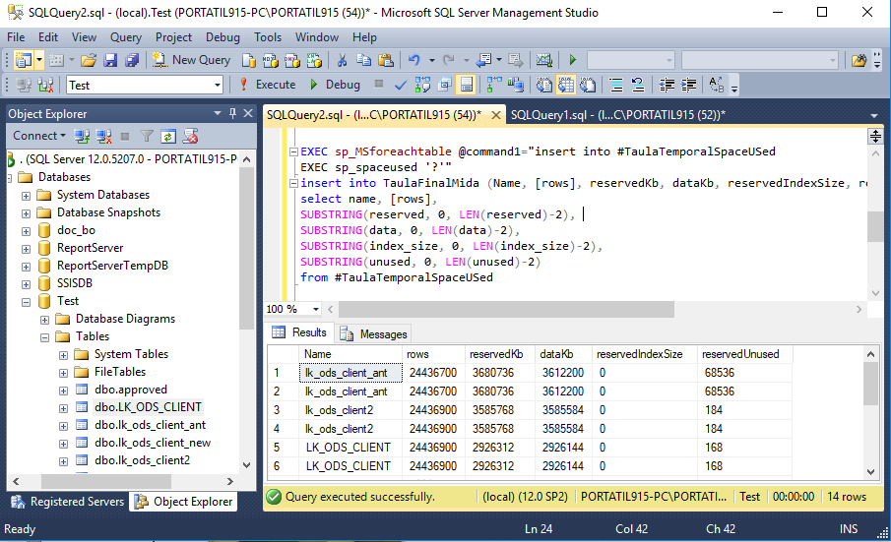
Task: Click the Activity Monitor icon
Action: point(543,60)
